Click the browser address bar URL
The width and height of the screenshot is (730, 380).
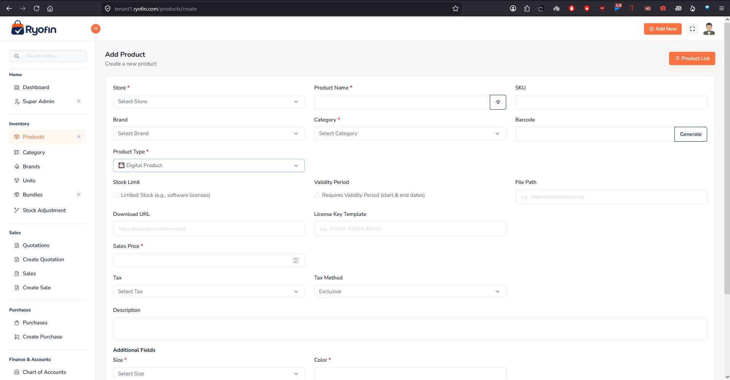click(x=155, y=9)
